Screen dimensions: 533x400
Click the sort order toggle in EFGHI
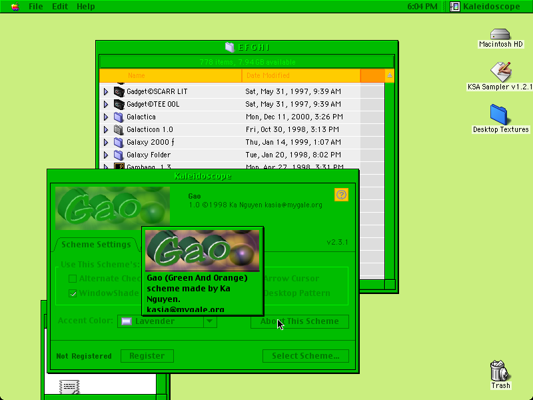(x=390, y=75)
